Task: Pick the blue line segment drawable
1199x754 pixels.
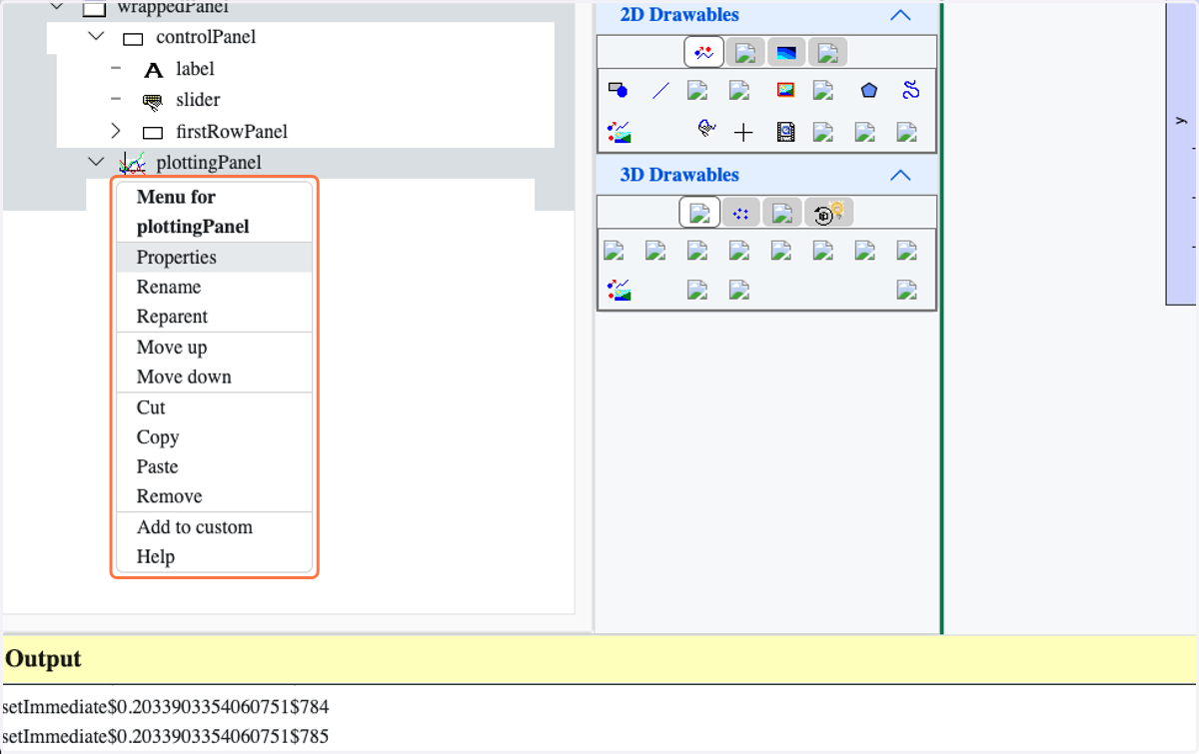Action: pyautogui.click(x=660, y=91)
